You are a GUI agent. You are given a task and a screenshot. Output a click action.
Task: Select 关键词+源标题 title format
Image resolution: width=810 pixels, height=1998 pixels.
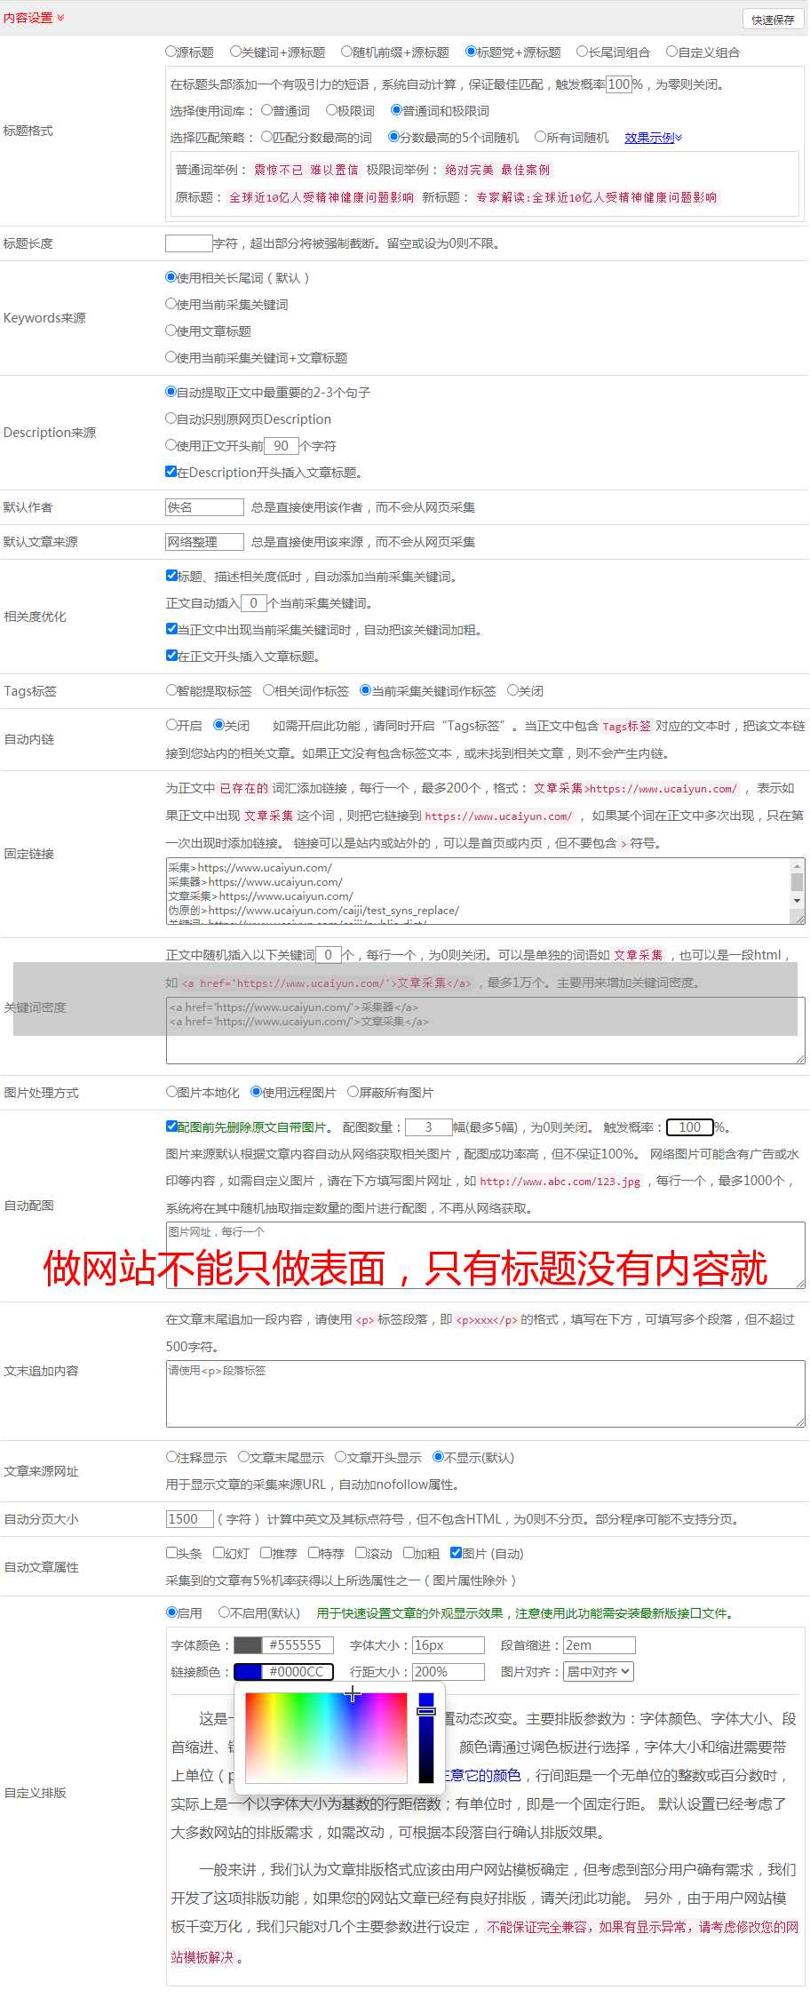click(x=235, y=52)
